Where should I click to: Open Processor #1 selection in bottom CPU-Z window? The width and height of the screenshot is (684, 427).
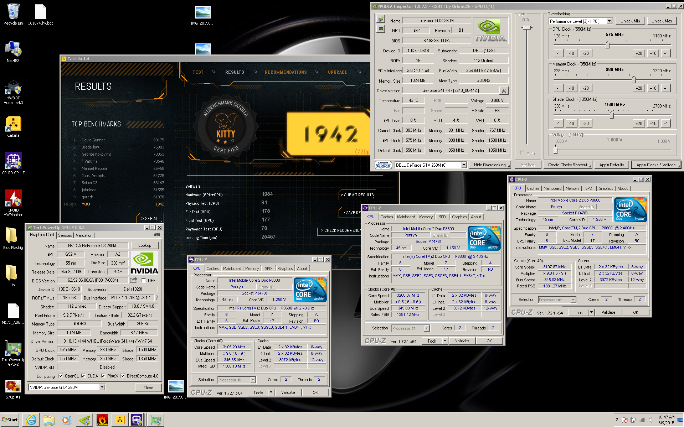[237, 380]
